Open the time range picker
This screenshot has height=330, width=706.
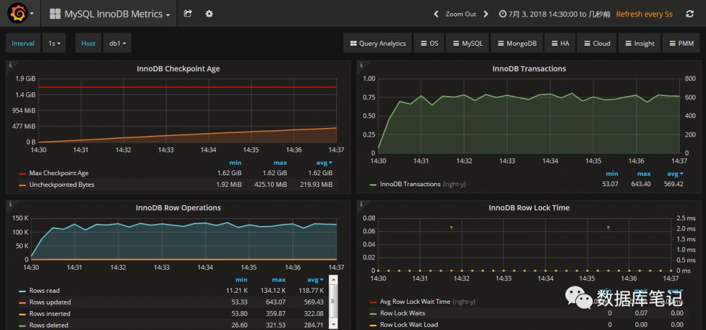(554, 14)
